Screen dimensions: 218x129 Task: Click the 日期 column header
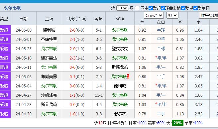(24, 19)
